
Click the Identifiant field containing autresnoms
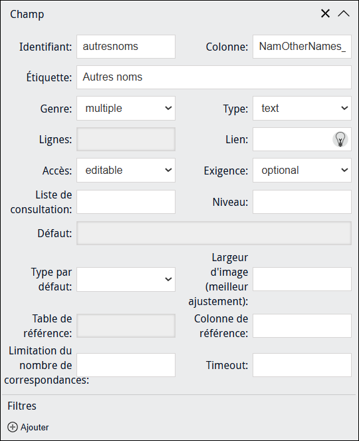pos(126,47)
